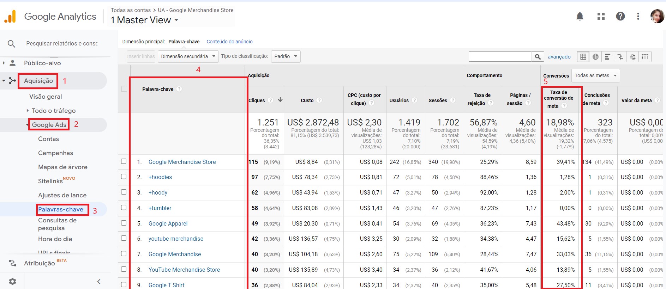The height and width of the screenshot is (289, 666).
Task: Toggle the select-all rows checkbox
Action: (124, 89)
